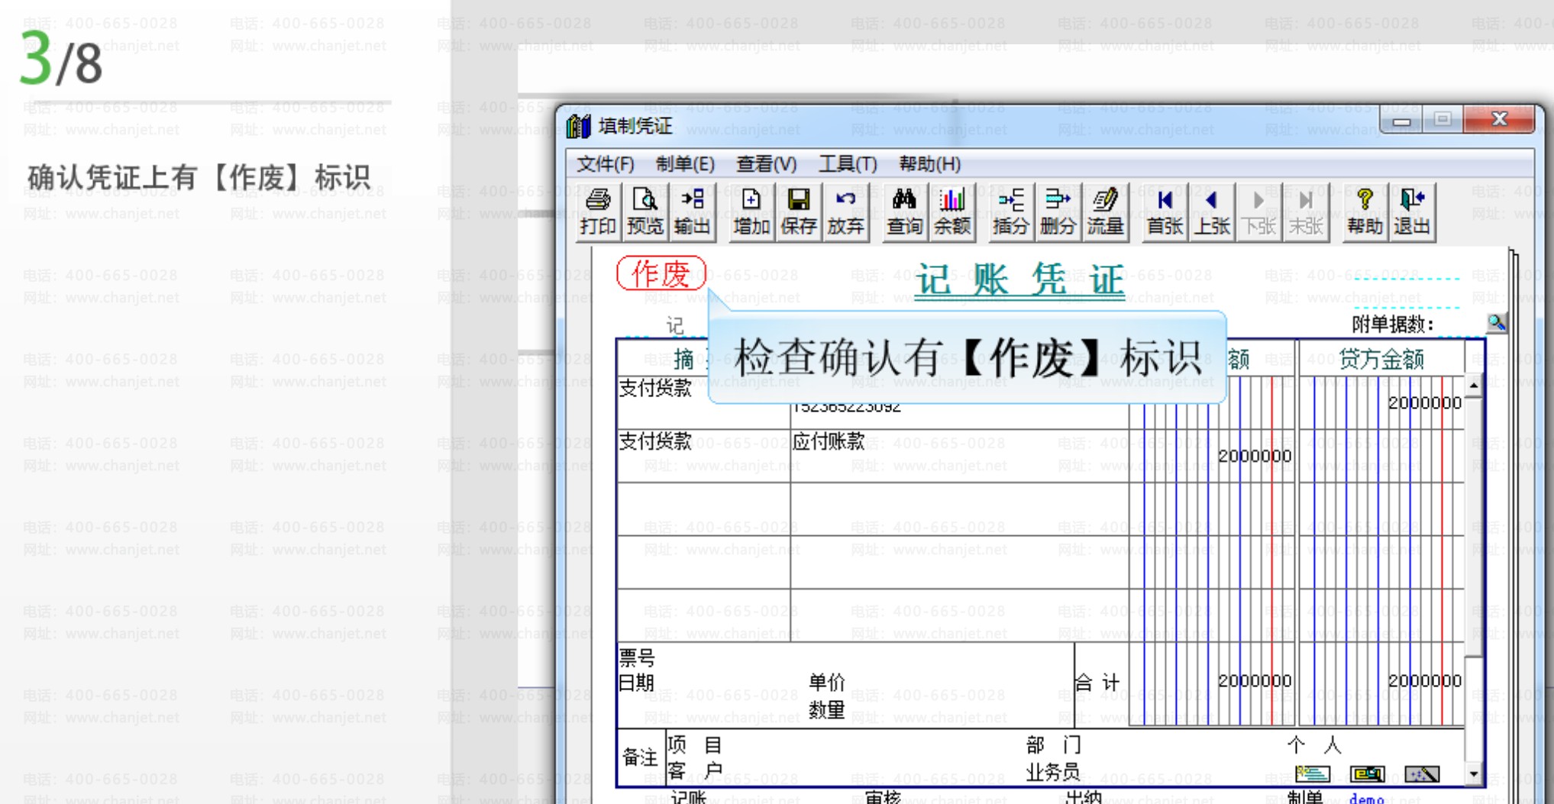The image size is (1554, 804).
Task: Click the 输出 export toolbar button
Action: [x=692, y=212]
